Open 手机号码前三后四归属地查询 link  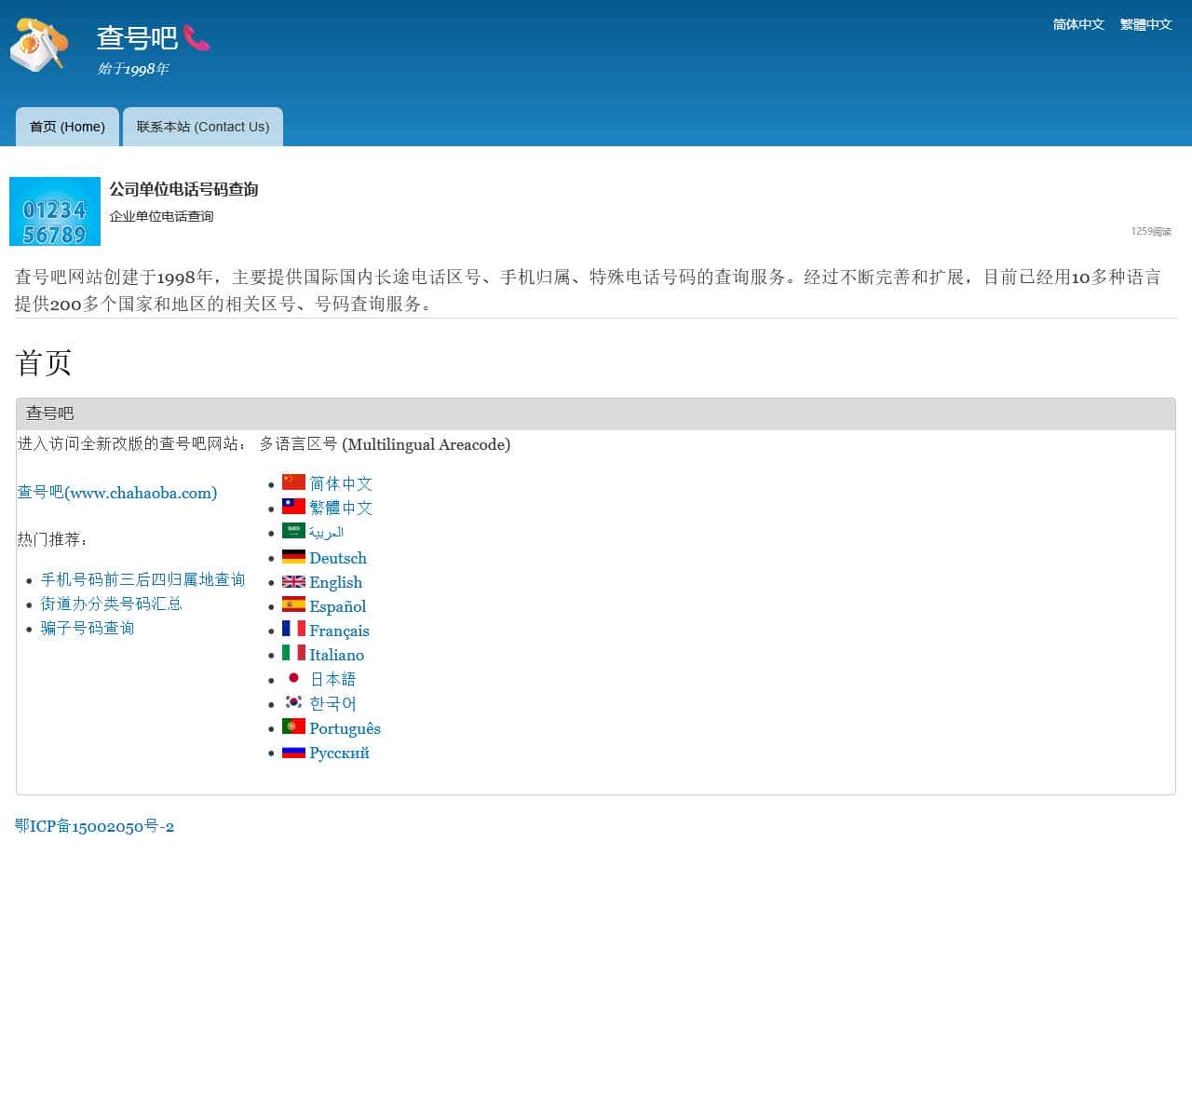142,579
